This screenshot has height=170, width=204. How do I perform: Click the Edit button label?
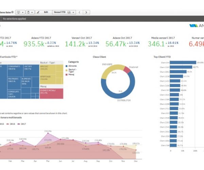46,12
